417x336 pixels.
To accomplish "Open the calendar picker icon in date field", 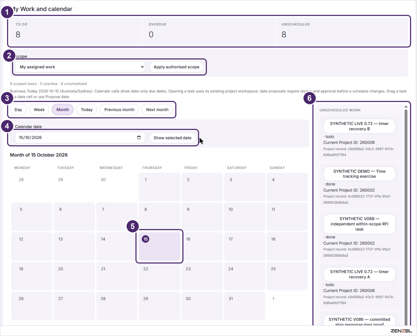I will click(139, 137).
